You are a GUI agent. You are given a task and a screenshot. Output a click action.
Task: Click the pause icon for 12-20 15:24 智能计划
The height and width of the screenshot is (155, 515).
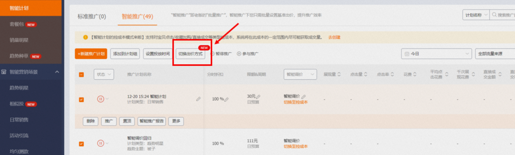[101, 99]
